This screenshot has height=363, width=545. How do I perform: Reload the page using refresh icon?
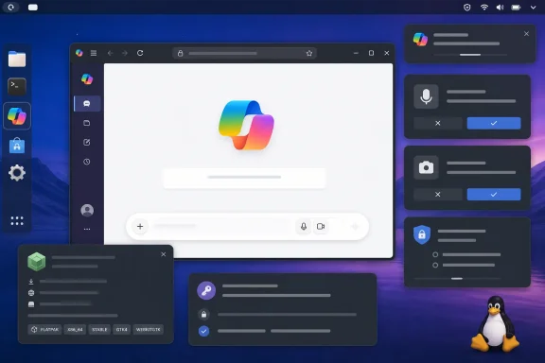pos(140,53)
